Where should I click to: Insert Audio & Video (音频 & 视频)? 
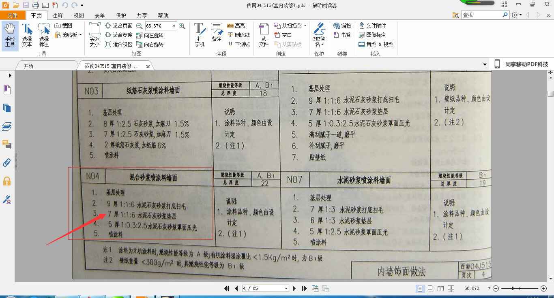click(376, 44)
